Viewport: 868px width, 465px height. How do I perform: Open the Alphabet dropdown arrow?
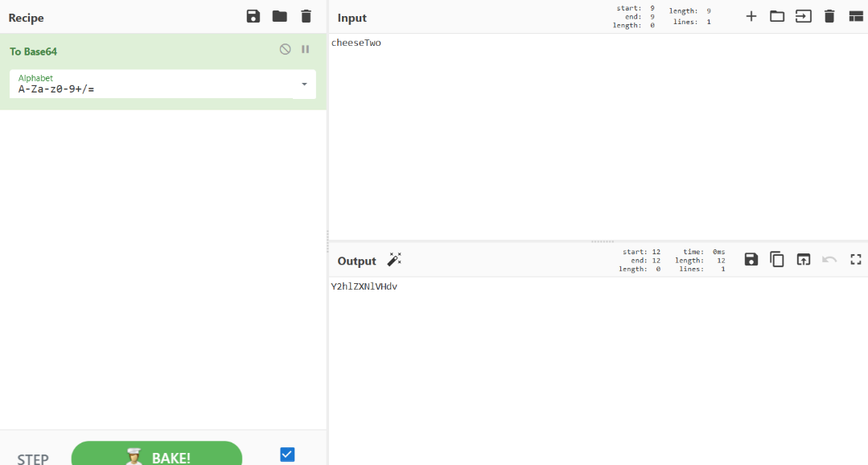click(x=304, y=84)
